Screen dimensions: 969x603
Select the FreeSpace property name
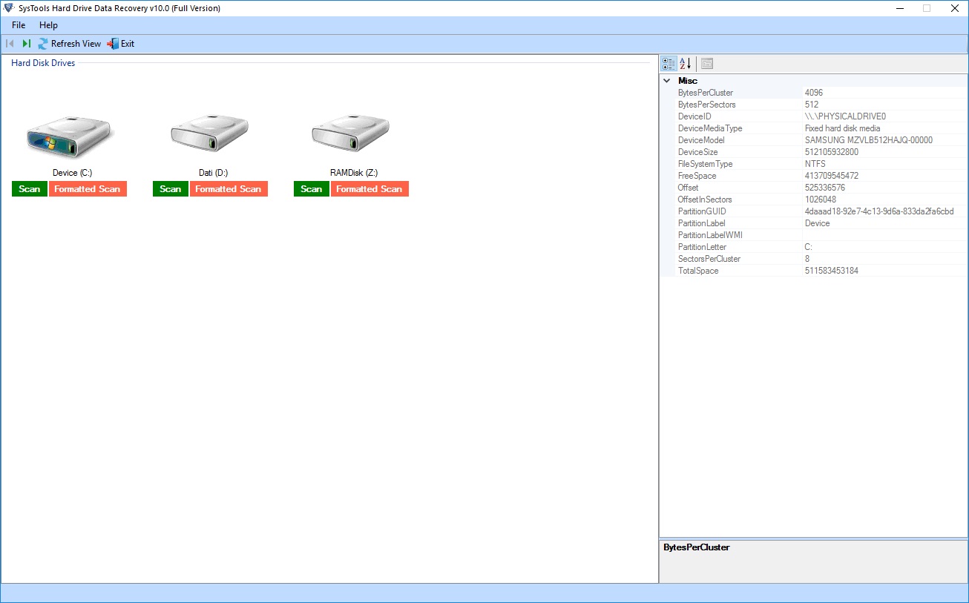coord(697,176)
